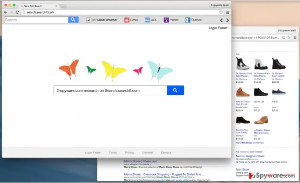The height and width of the screenshot is (183, 300).
Task: Focus the toolbar Search input box
Action: click(36, 20)
